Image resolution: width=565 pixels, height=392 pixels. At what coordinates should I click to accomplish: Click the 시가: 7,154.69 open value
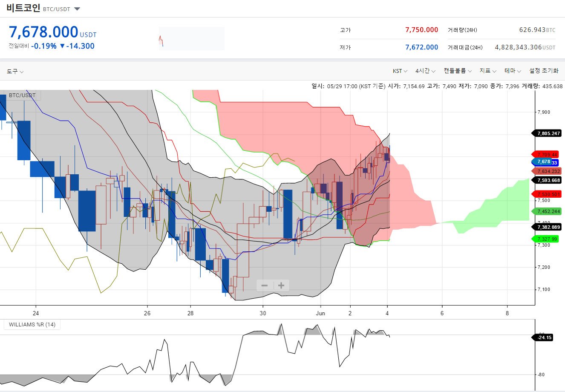pos(406,86)
